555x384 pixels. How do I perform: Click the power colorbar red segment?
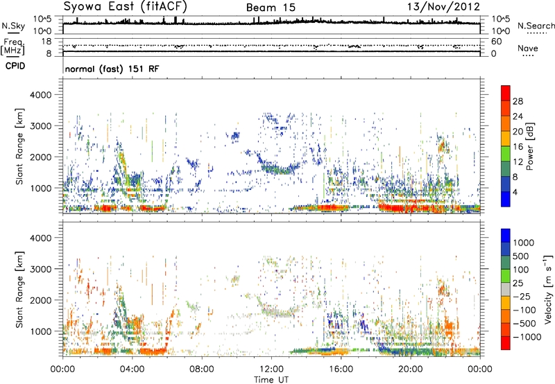tap(506, 93)
